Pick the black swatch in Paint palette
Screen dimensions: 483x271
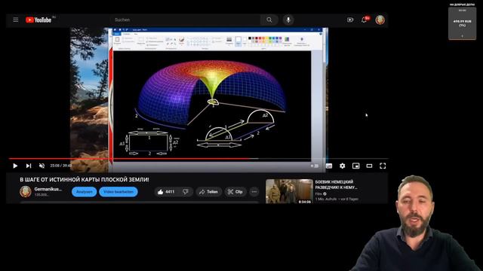coord(250,38)
